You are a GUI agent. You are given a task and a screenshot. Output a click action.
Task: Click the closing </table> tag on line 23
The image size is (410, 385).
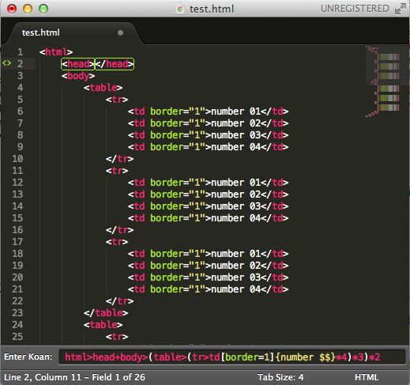106,313
